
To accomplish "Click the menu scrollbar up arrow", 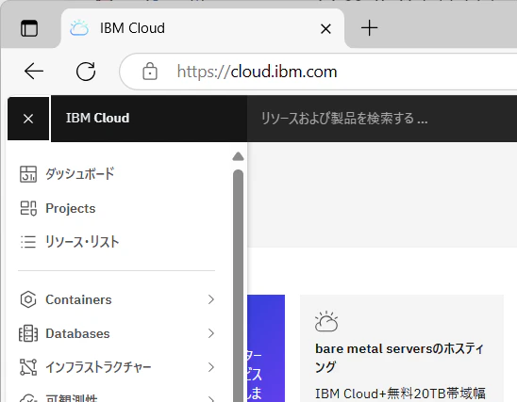I will tap(238, 156).
